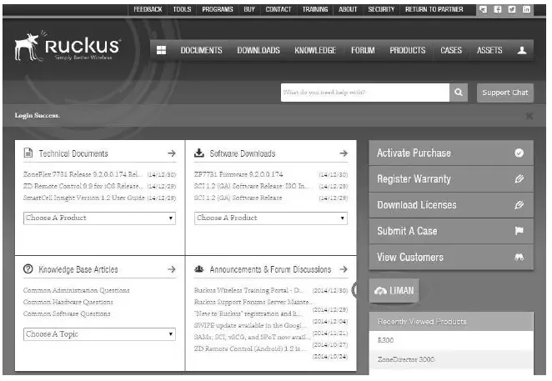
Task: Open SmartCell Insight Version 1.2 User Guide
Action: 83,198
